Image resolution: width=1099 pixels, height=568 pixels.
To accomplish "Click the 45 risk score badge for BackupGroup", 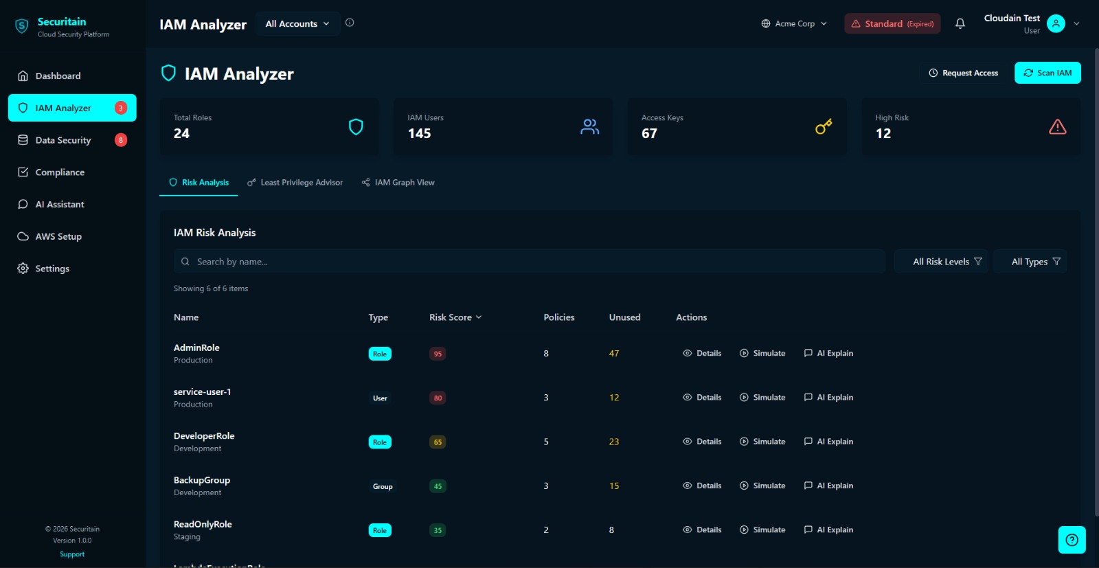I will click(438, 486).
